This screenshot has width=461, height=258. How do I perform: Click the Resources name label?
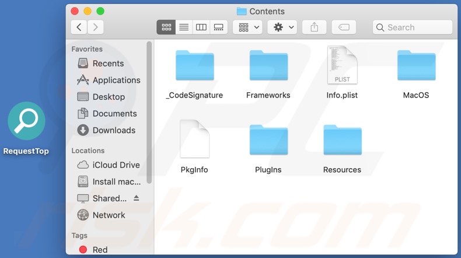coord(342,170)
